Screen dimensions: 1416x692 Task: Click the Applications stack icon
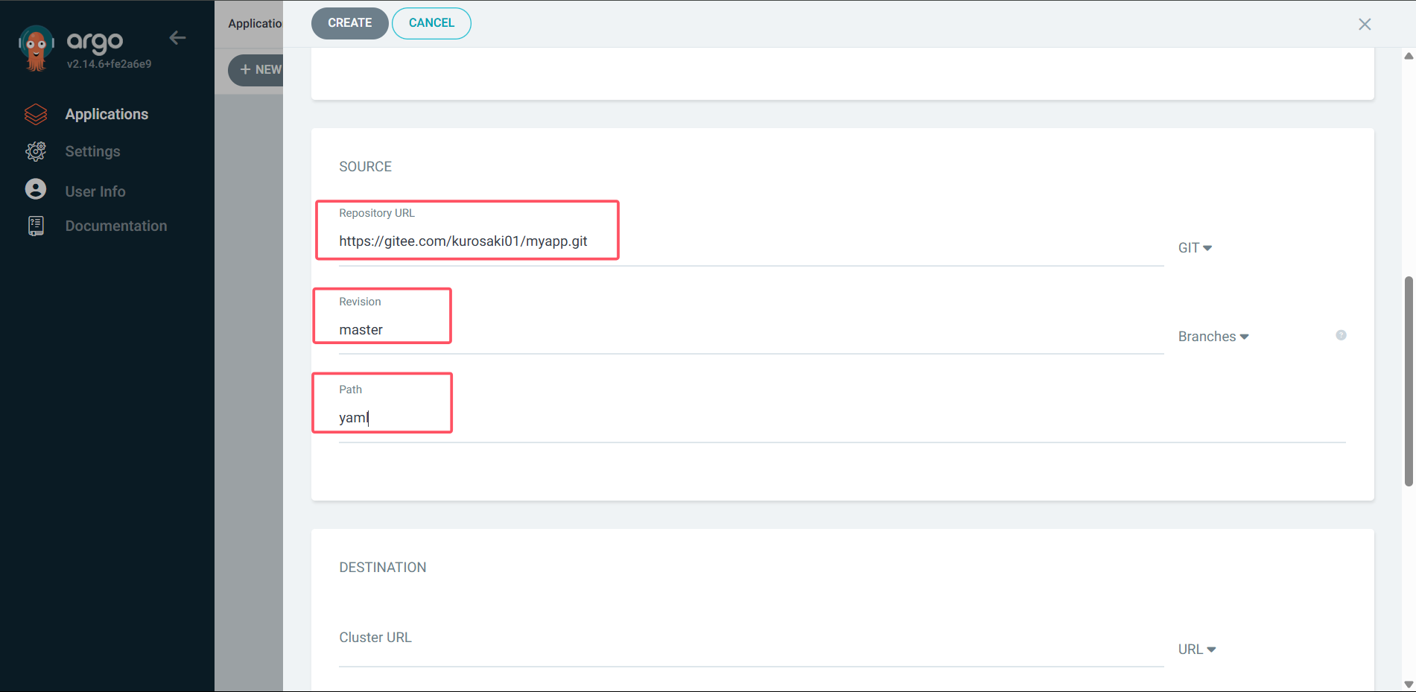[x=36, y=114]
